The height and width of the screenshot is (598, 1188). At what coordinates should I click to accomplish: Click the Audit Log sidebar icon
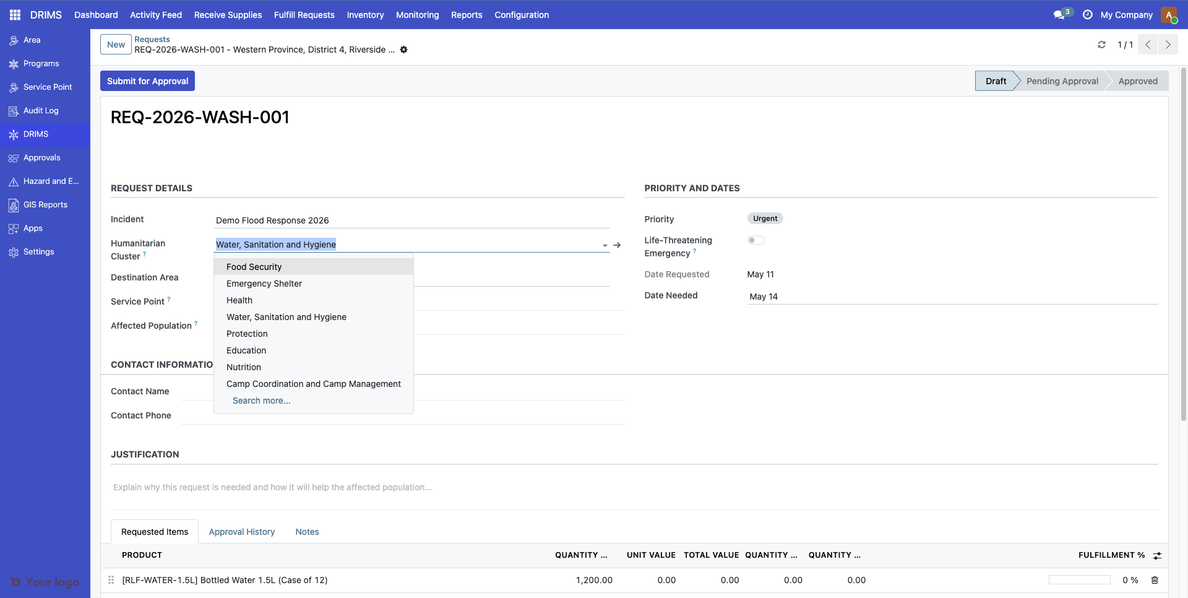pyautogui.click(x=14, y=111)
